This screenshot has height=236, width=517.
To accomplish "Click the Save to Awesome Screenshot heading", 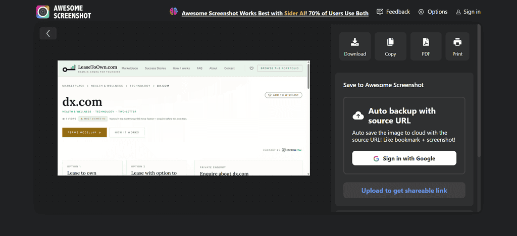I will point(384,85).
